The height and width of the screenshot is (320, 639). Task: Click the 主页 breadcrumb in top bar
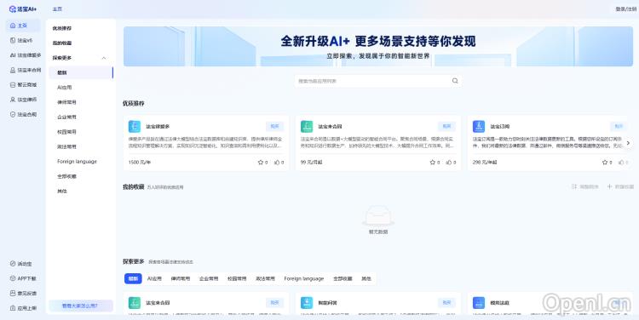click(x=57, y=9)
